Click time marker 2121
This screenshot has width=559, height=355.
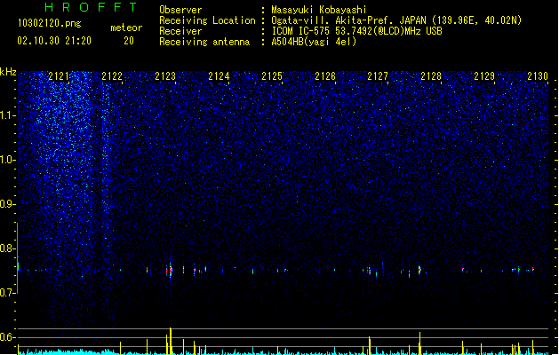pyautogui.click(x=59, y=76)
